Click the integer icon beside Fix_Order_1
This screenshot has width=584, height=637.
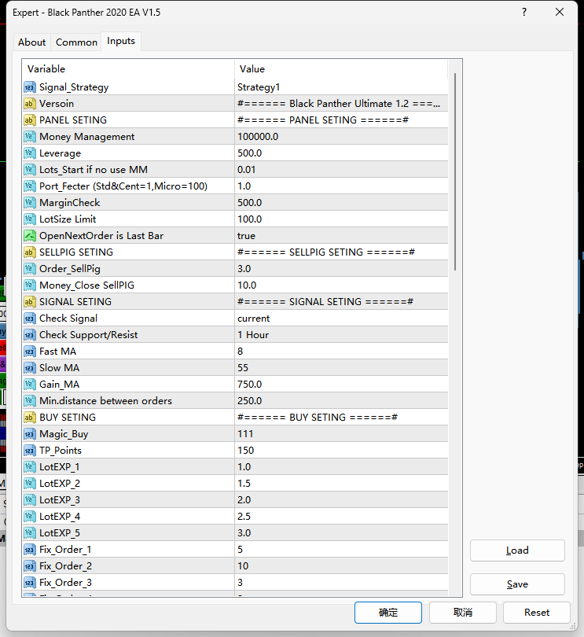coord(29,550)
